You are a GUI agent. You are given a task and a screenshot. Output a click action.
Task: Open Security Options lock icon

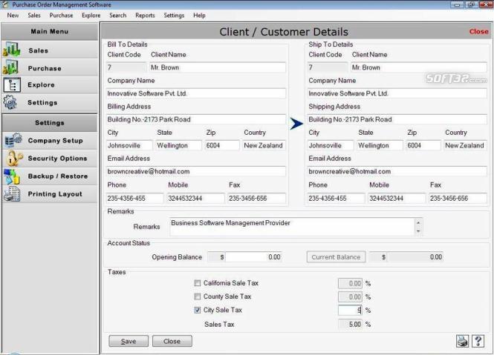[14, 158]
